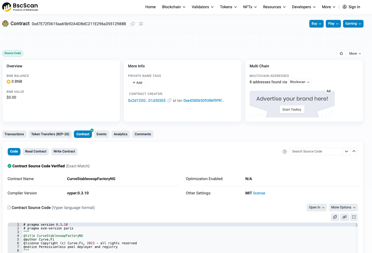Screen dimensions: 372x253
Task: Open the Gaming dropdown
Action: (x=353, y=24)
